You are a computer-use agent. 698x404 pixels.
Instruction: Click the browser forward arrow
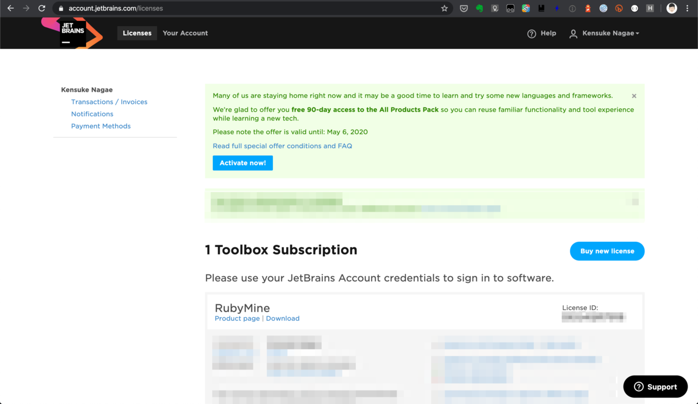[26, 8]
